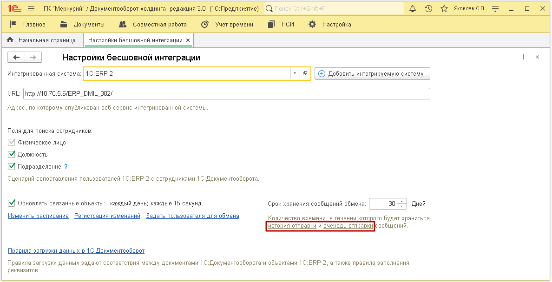Open help question mark next to Подразделение

66,166
